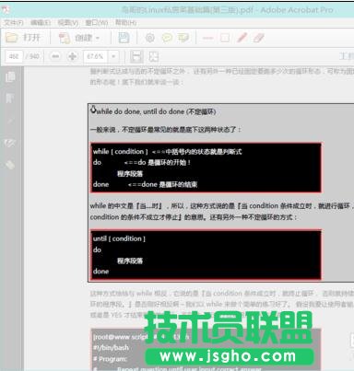This screenshot has height=371, width=354.
Task: Click paragraph line starting 'while 的中文是'
Action: [222, 206]
